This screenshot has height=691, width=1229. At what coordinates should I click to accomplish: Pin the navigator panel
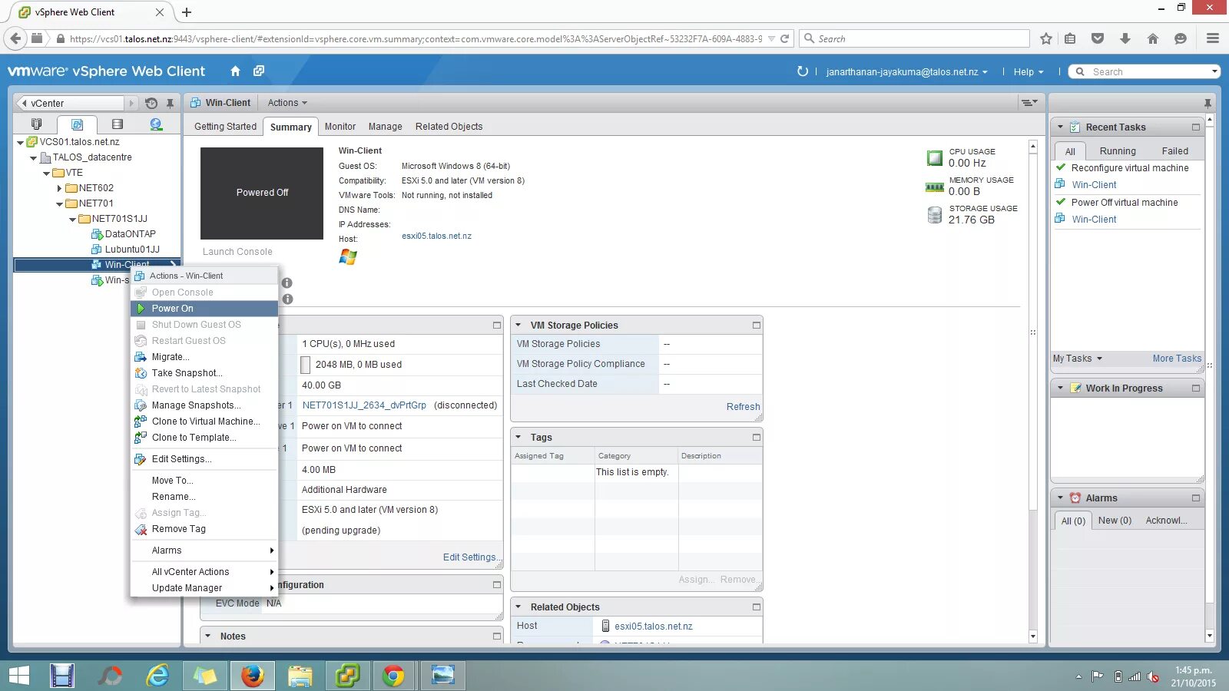tap(170, 103)
